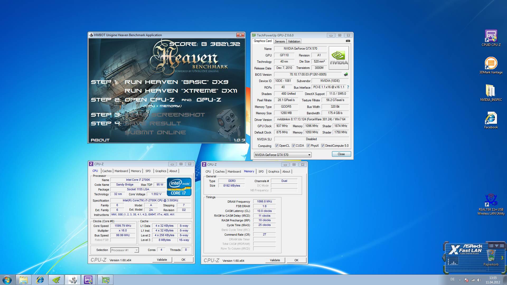Viewport: 507px width, 285px height.
Task: Click RUN HEAVEN "XTREME" DX11 step
Action: [x=181, y=91]
